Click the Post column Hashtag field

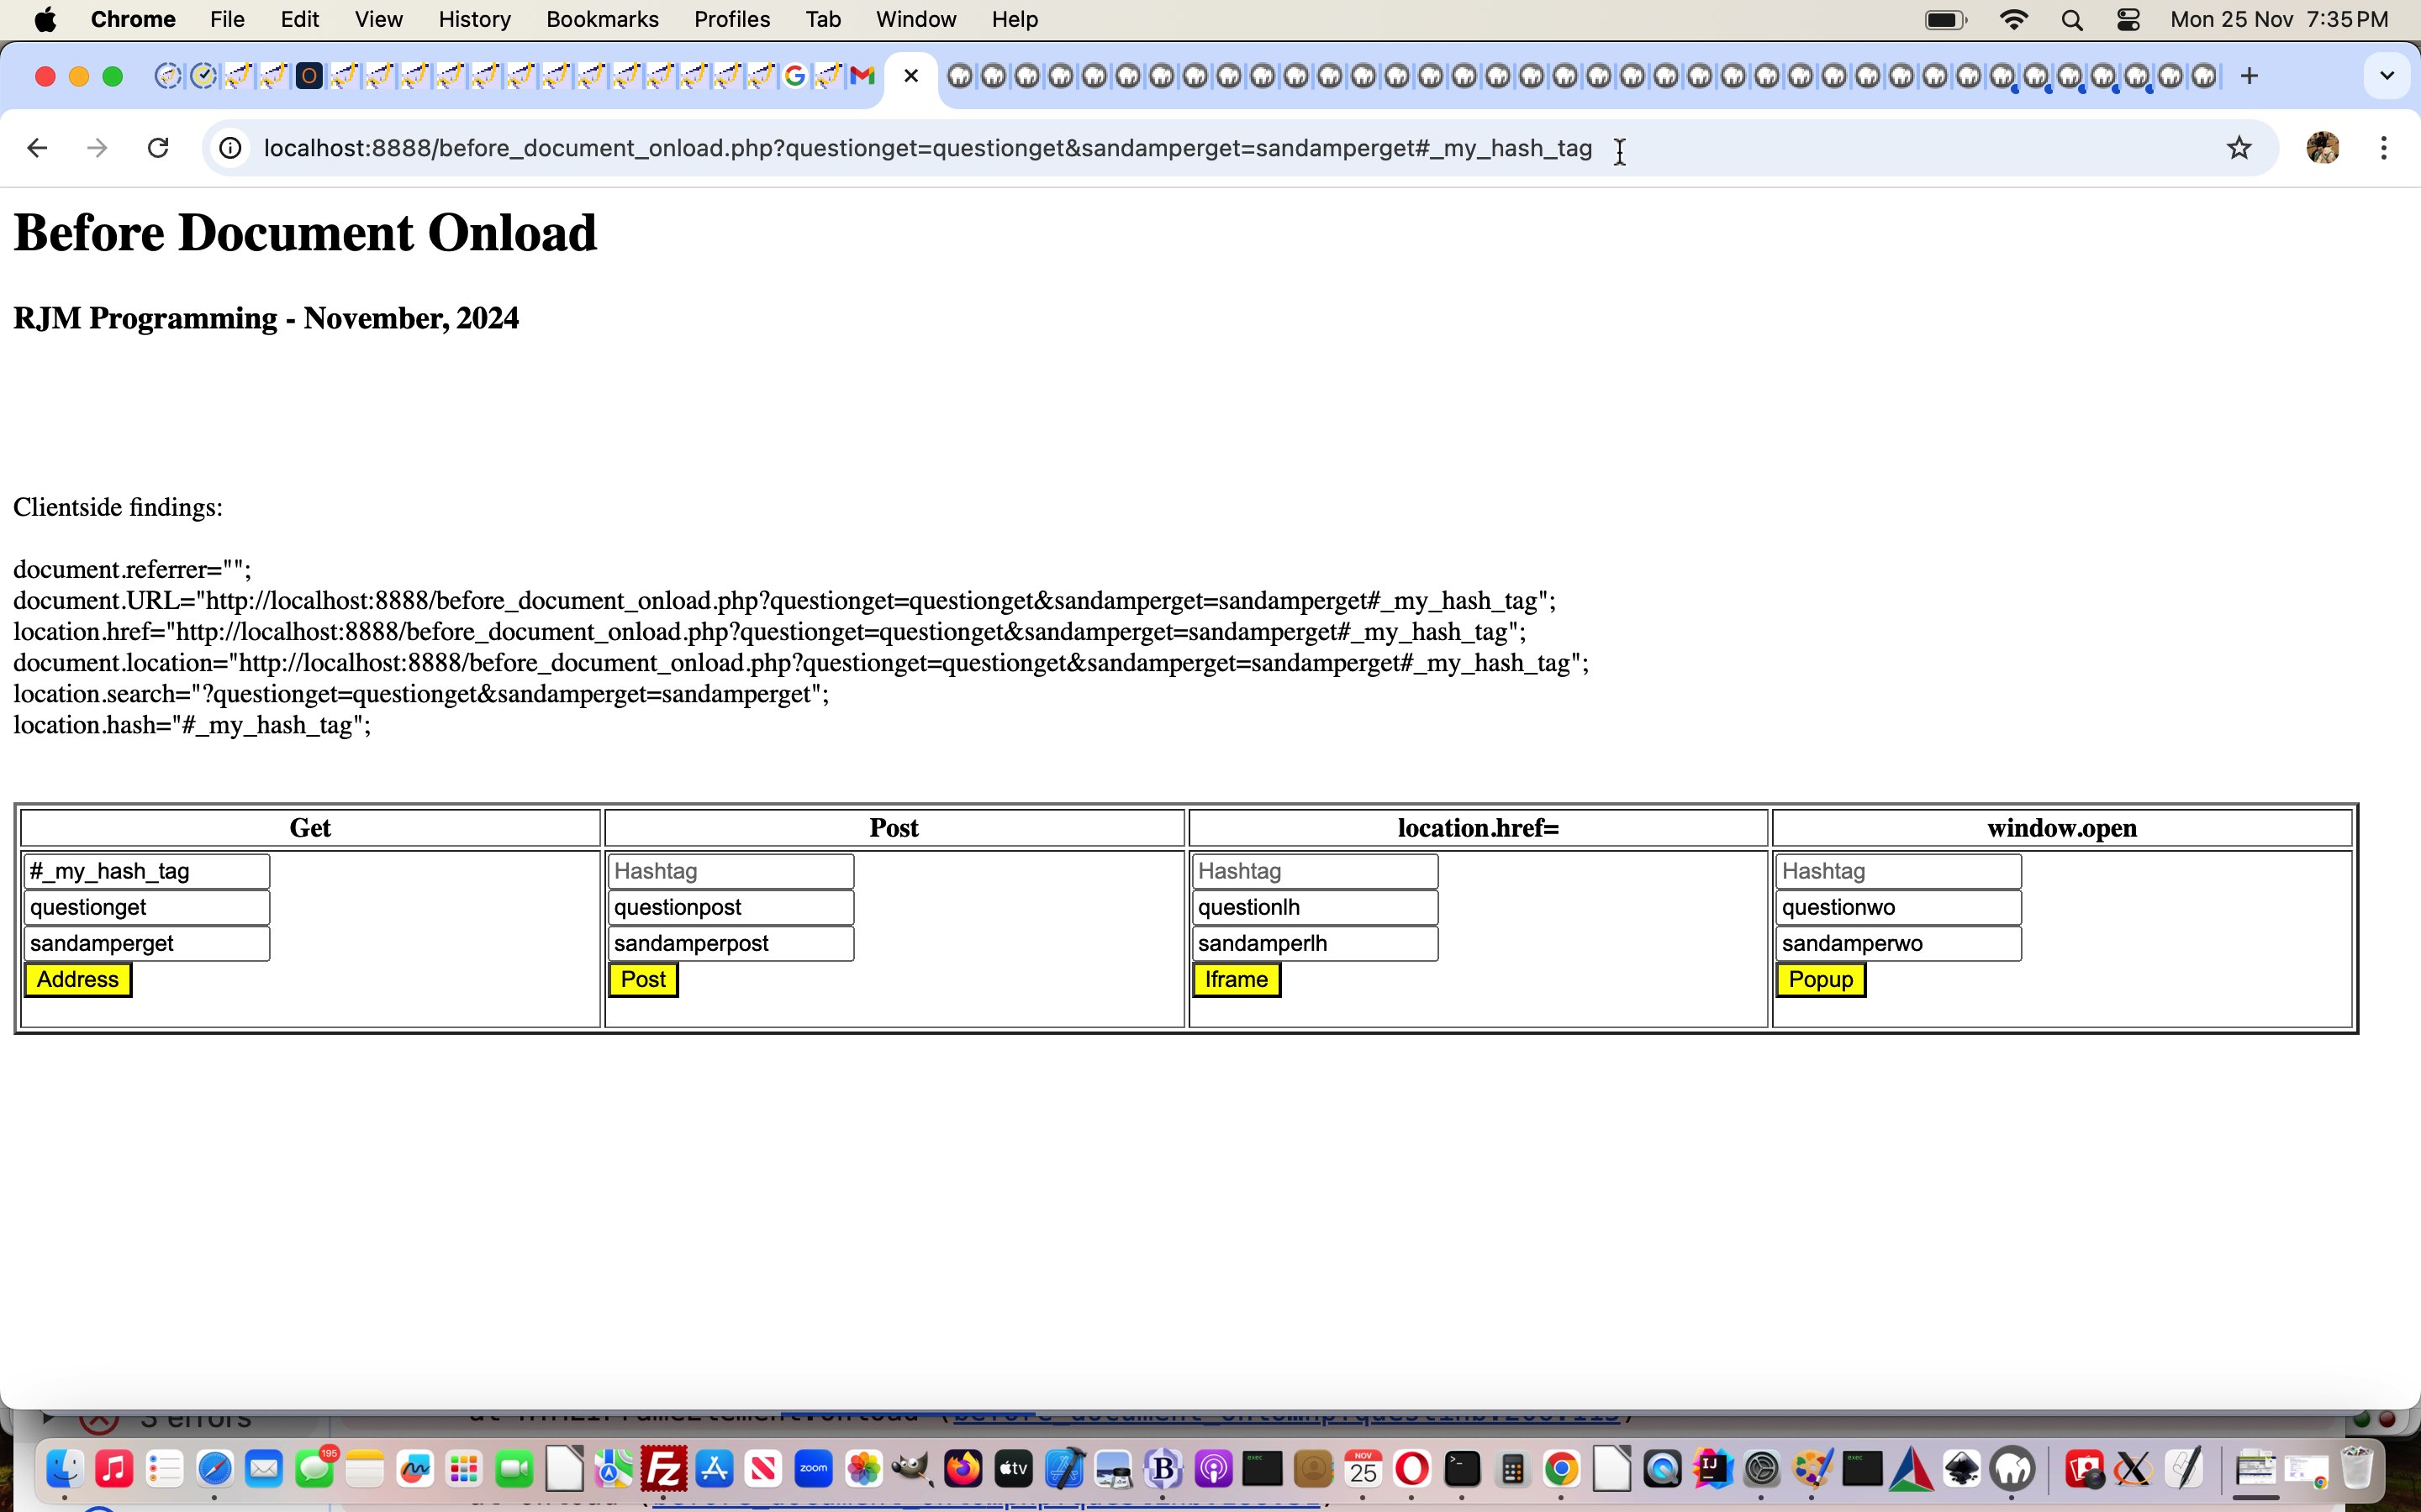click(731, 871)
